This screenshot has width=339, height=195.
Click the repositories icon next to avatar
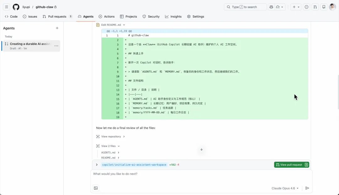click(324, 7)
